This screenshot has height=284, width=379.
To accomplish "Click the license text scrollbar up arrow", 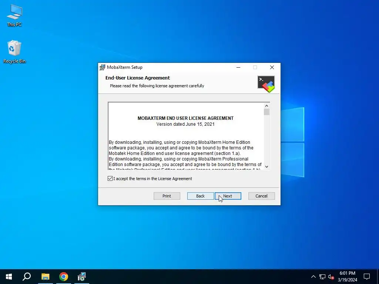I will click(266, 106).
